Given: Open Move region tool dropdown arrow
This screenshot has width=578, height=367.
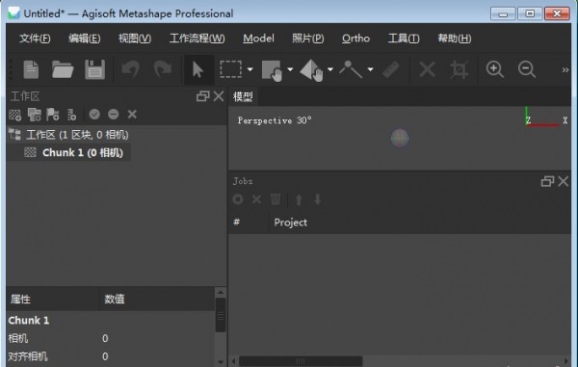Looking at the screenshot, I should pos(290,69).
